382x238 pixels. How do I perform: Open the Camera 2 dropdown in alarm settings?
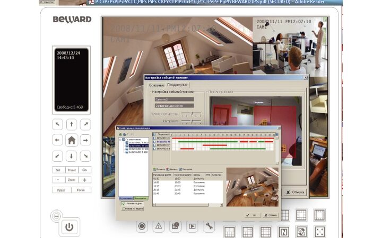click(174, 99)
